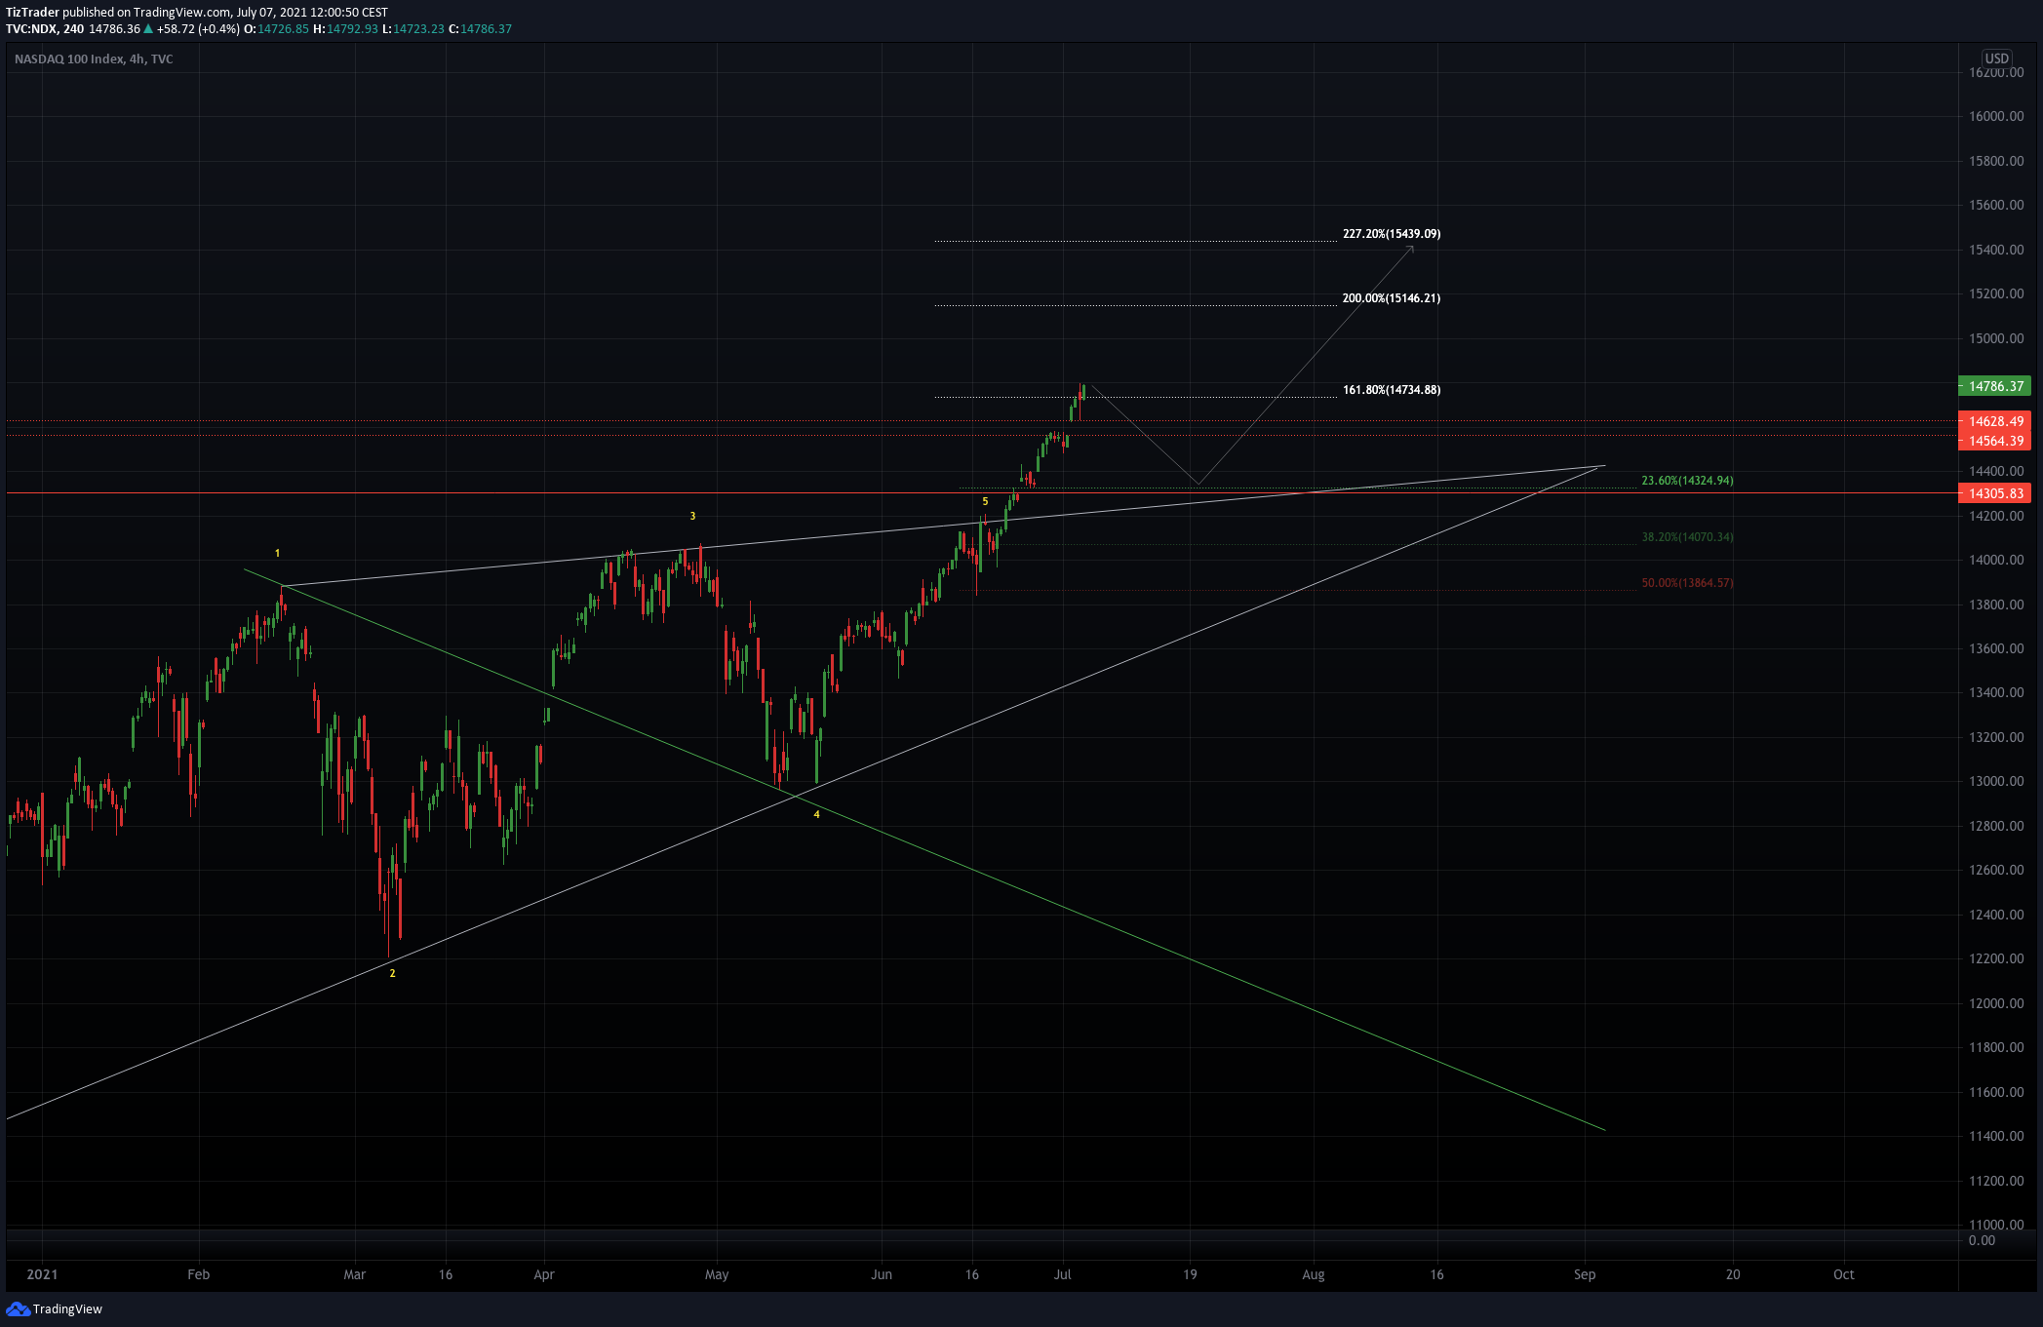
Task: Click the Apr label on time axis
Action: [544, 1274]
